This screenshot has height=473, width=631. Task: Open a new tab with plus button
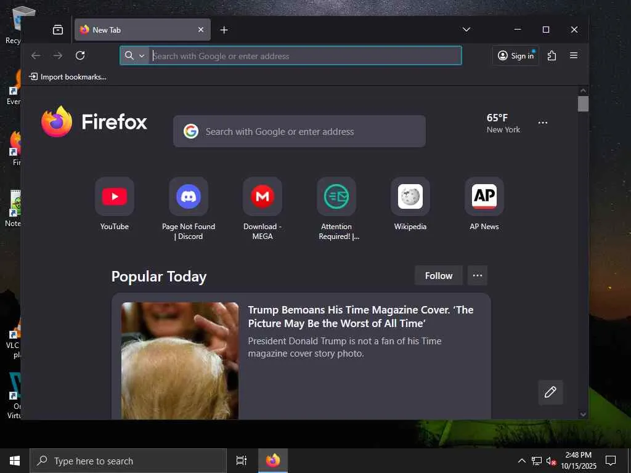(x=224, y=30)
